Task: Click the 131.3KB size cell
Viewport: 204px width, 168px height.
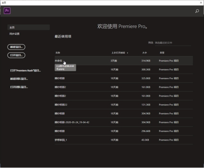Action: (x=146, y=105)
